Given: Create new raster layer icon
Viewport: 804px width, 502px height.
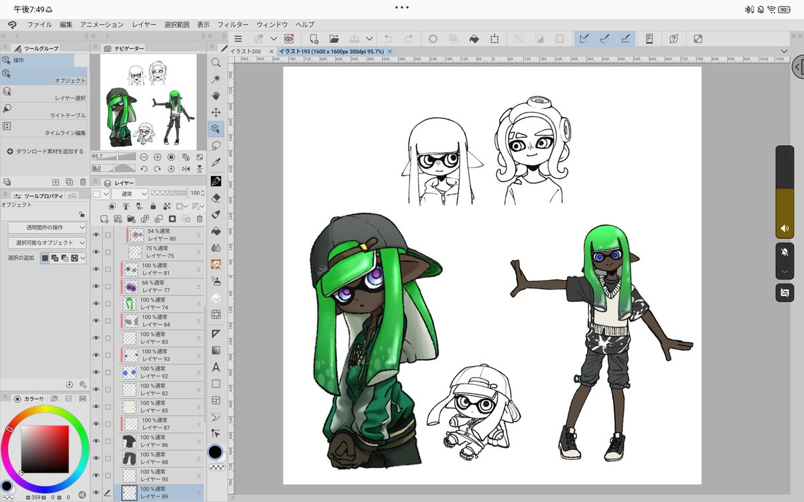Looking at the screenshot, I should coord(105,219).
